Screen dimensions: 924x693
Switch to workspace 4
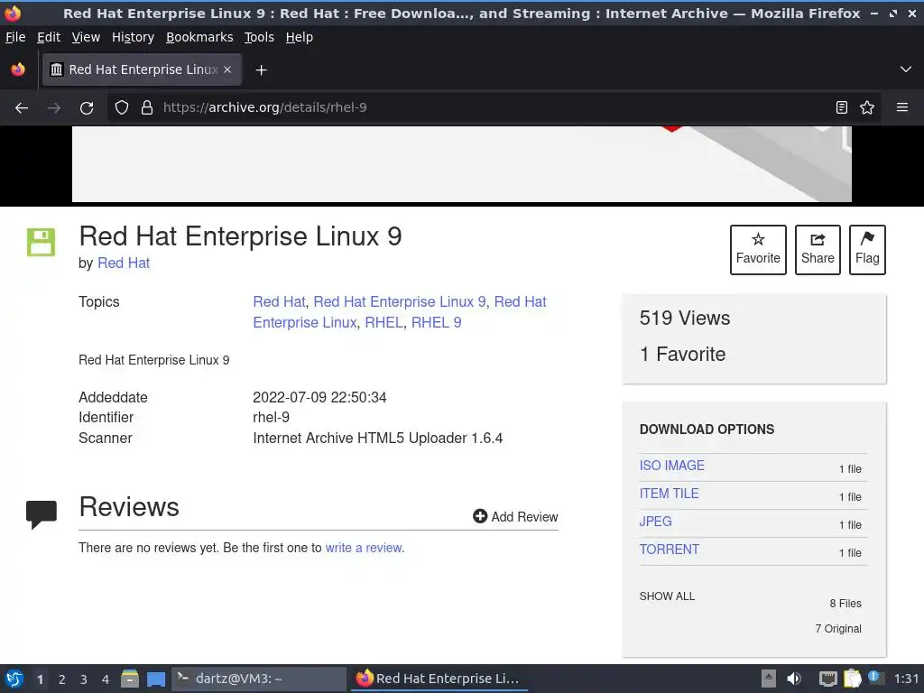tap(106, 679)
